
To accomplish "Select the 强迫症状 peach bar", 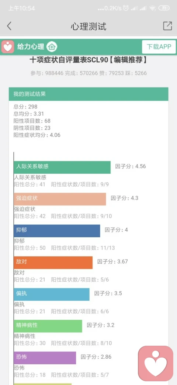I will coord(60,199).
